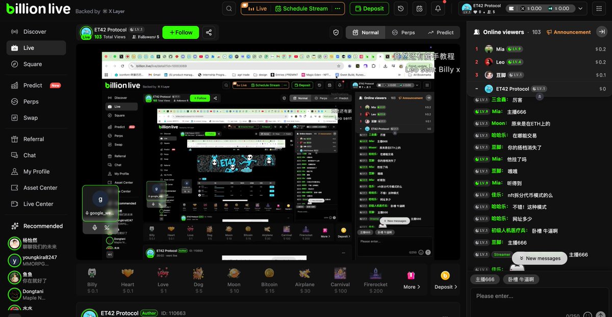612x317 pixels.
Task: Share the stream via share icon
Action: [x=209, y=32]
